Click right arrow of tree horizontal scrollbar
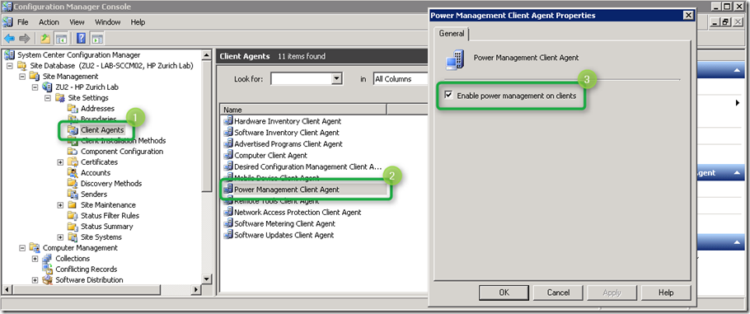This screenshot has height=314, width=750. (195, 289)
